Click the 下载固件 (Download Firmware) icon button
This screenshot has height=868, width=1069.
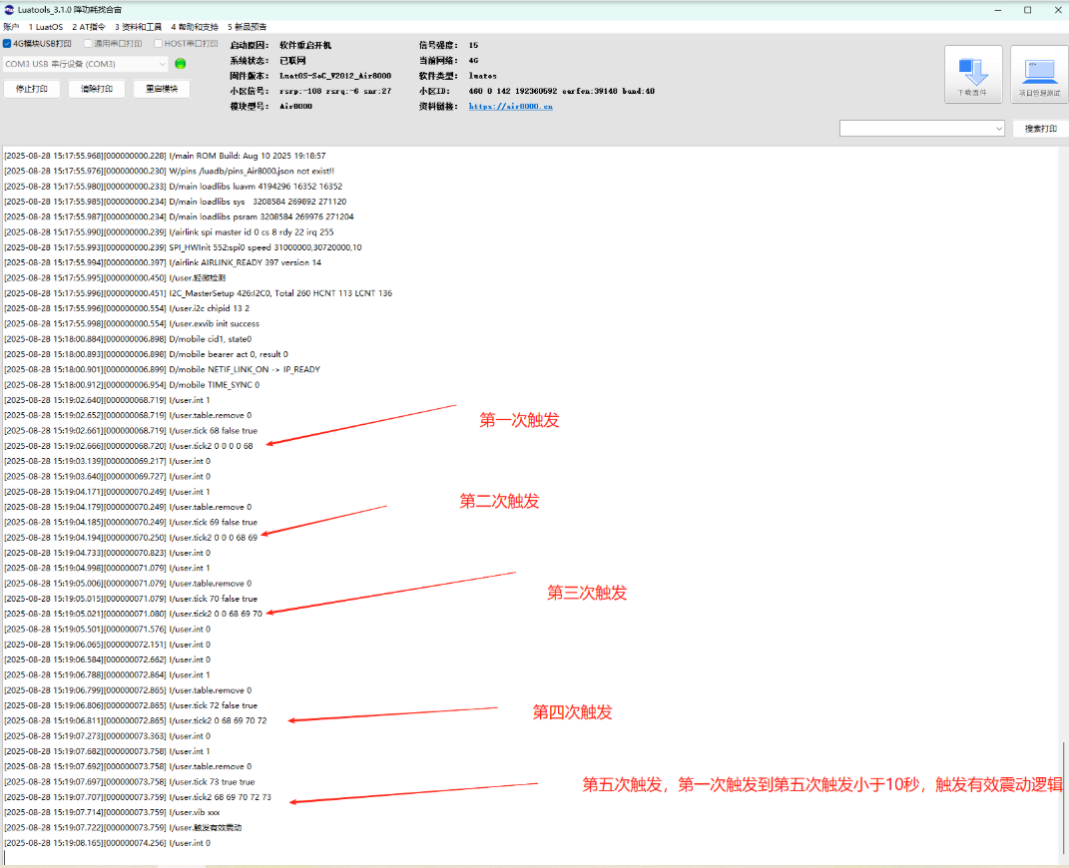click(x=972, y=72)
